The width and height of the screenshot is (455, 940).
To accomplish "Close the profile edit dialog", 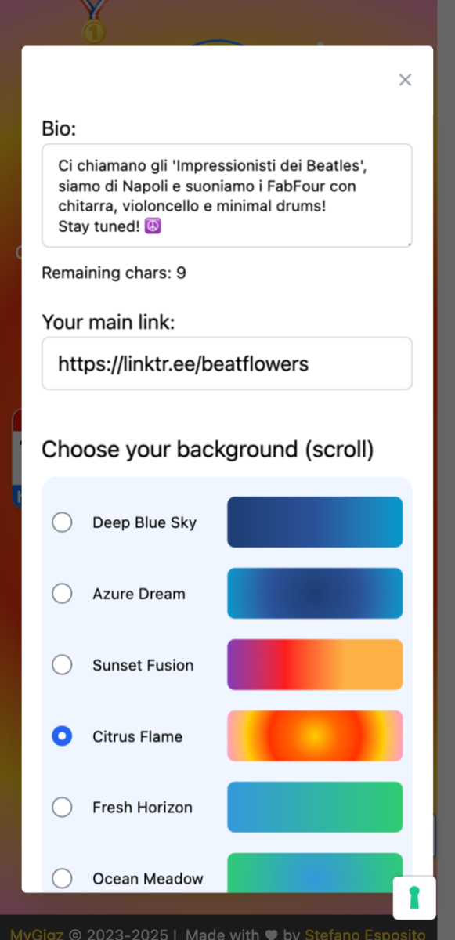I will pos(405,80).
